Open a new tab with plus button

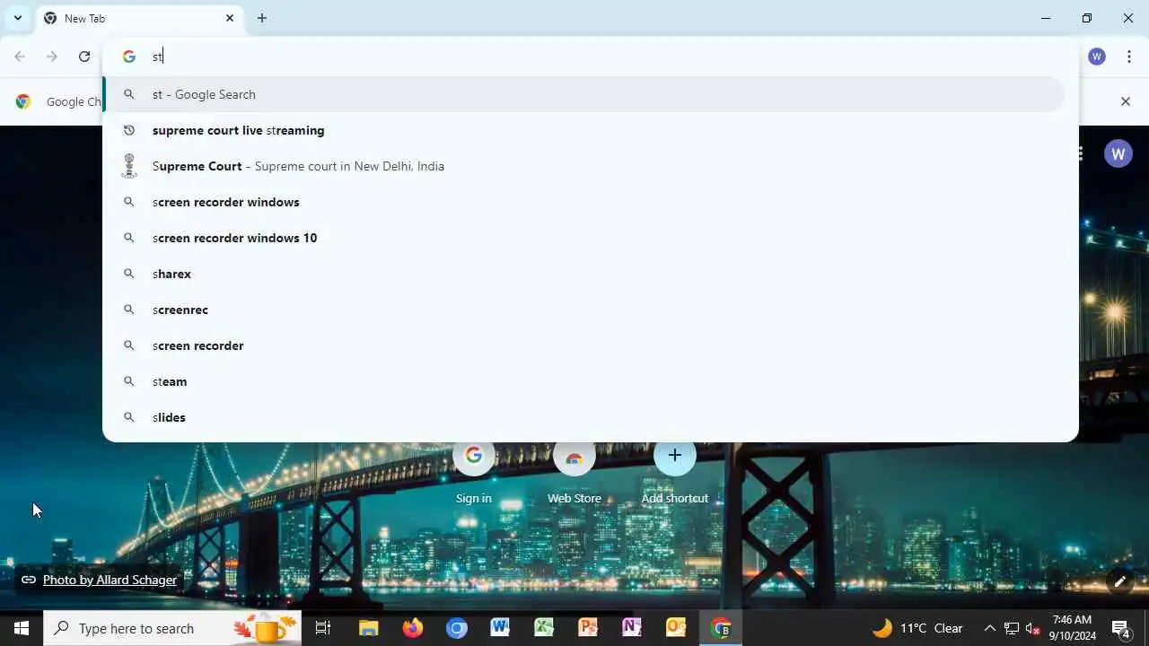[x=262, y=18]
